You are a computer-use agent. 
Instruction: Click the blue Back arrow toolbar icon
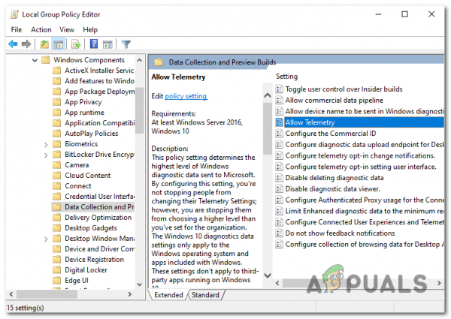[x=13, y=44]
